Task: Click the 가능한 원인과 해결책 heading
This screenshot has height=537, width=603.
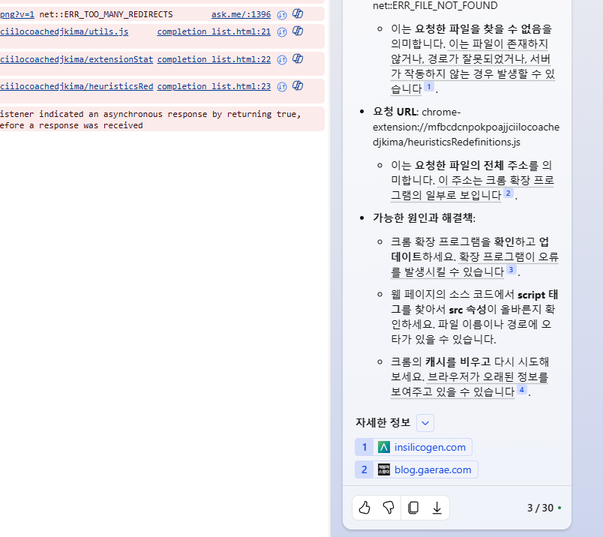Action: point(424,217)
